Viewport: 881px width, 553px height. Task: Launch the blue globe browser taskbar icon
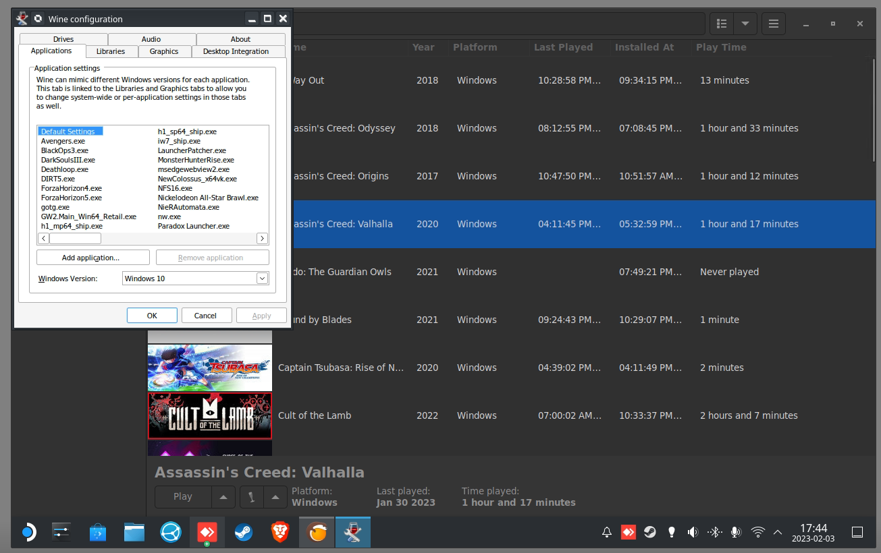pyautogui.click(x=171, y=533)
